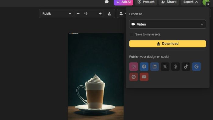Open the alignment tool icon
Image resolution: width=213 pixels, height=120 pixels.
[121, 14]
